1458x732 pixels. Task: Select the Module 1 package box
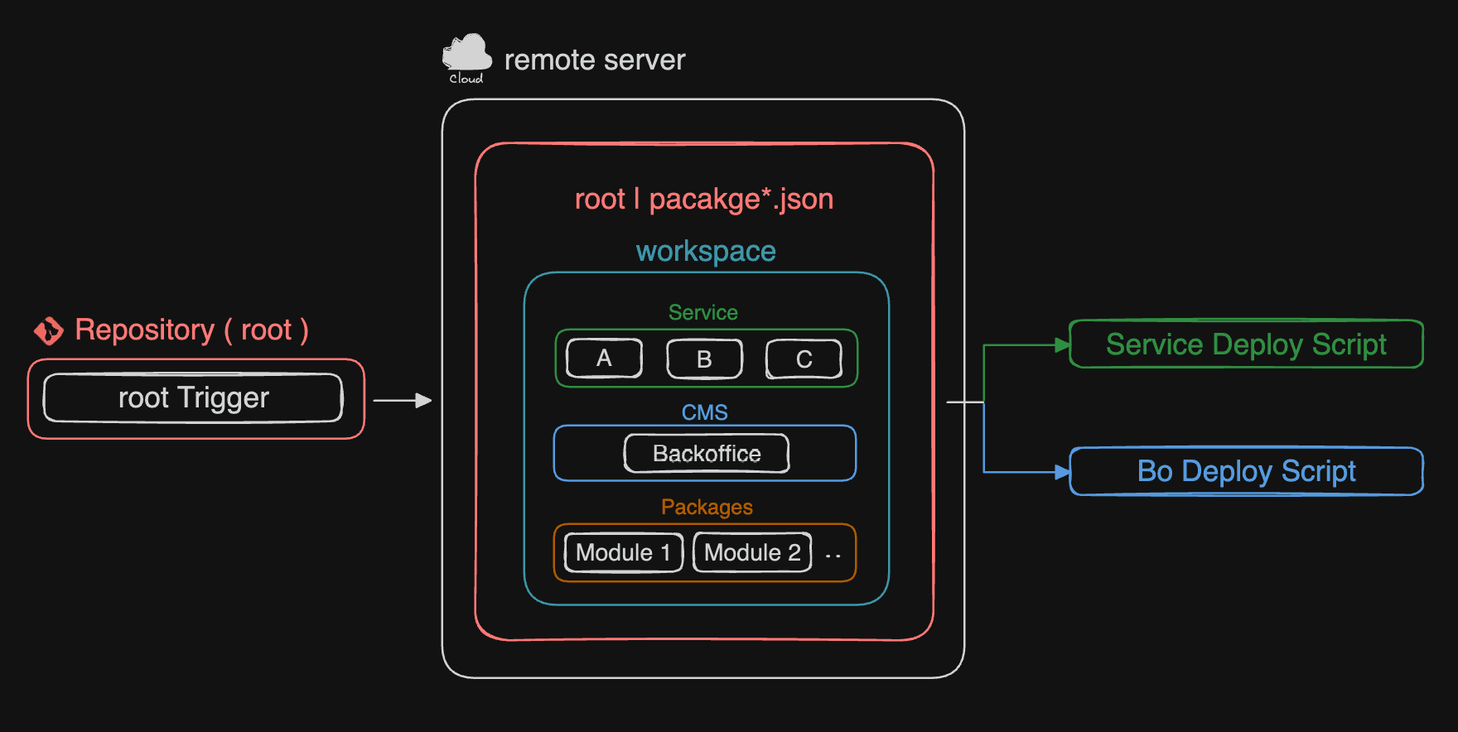(x=623, y=552)
